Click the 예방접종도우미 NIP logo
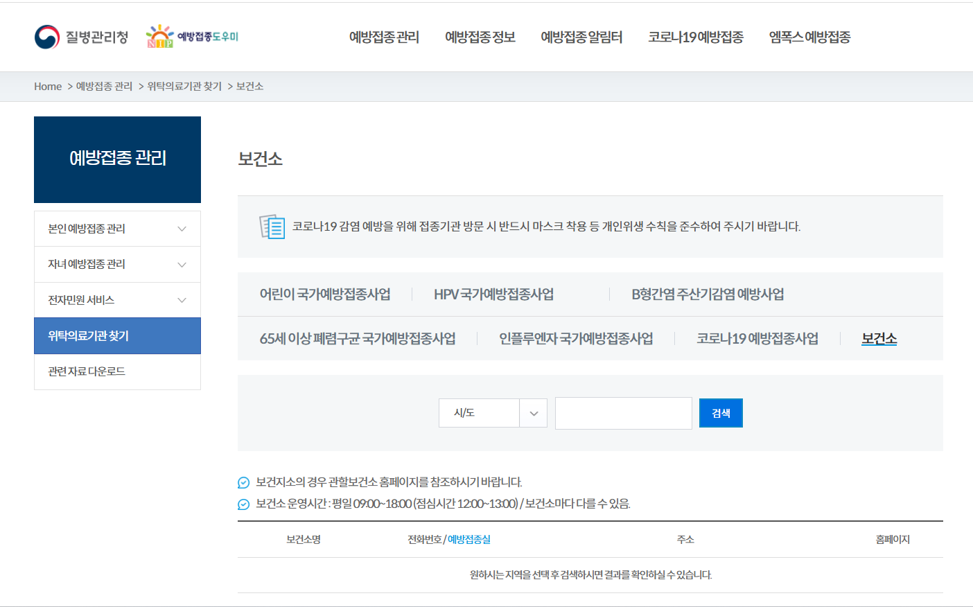The height and width of the screenshot is (607, 973). pyautogui.click(x=192, y=36)
